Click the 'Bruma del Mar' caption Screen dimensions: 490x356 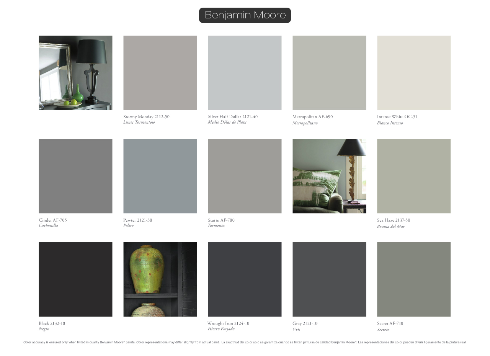(x=391, y=226)
